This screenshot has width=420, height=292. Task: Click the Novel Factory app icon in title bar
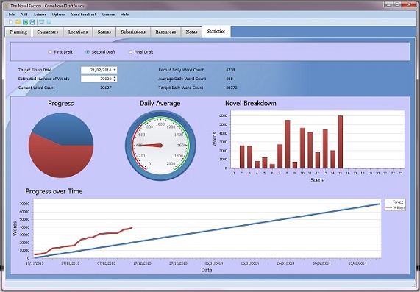coord(7,6)
